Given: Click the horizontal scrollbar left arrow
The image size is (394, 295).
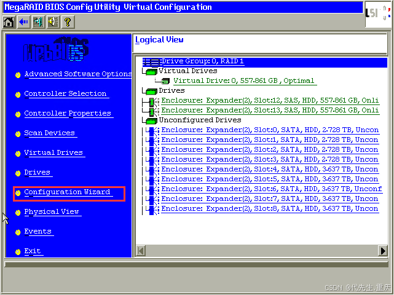Looking at the screenshot, I should point(141,251).
